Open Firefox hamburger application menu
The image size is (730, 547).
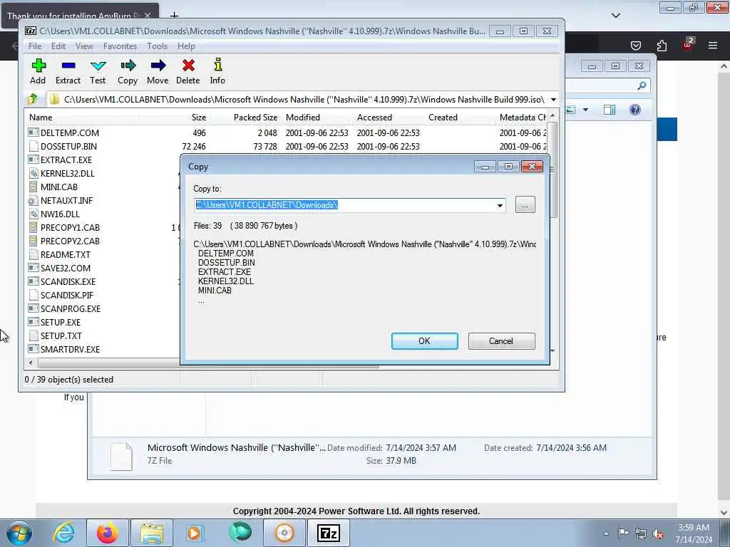pyautogui.click(x=713, y=45)
